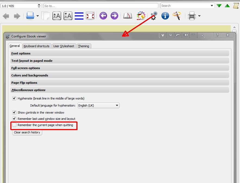Close the Configure Ebook viewer dialog
Image resolution: width=240 pixels, height=183 pixels.
click(227, 35)
